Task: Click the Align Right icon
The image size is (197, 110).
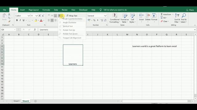Action: click(x=55, y=20)
